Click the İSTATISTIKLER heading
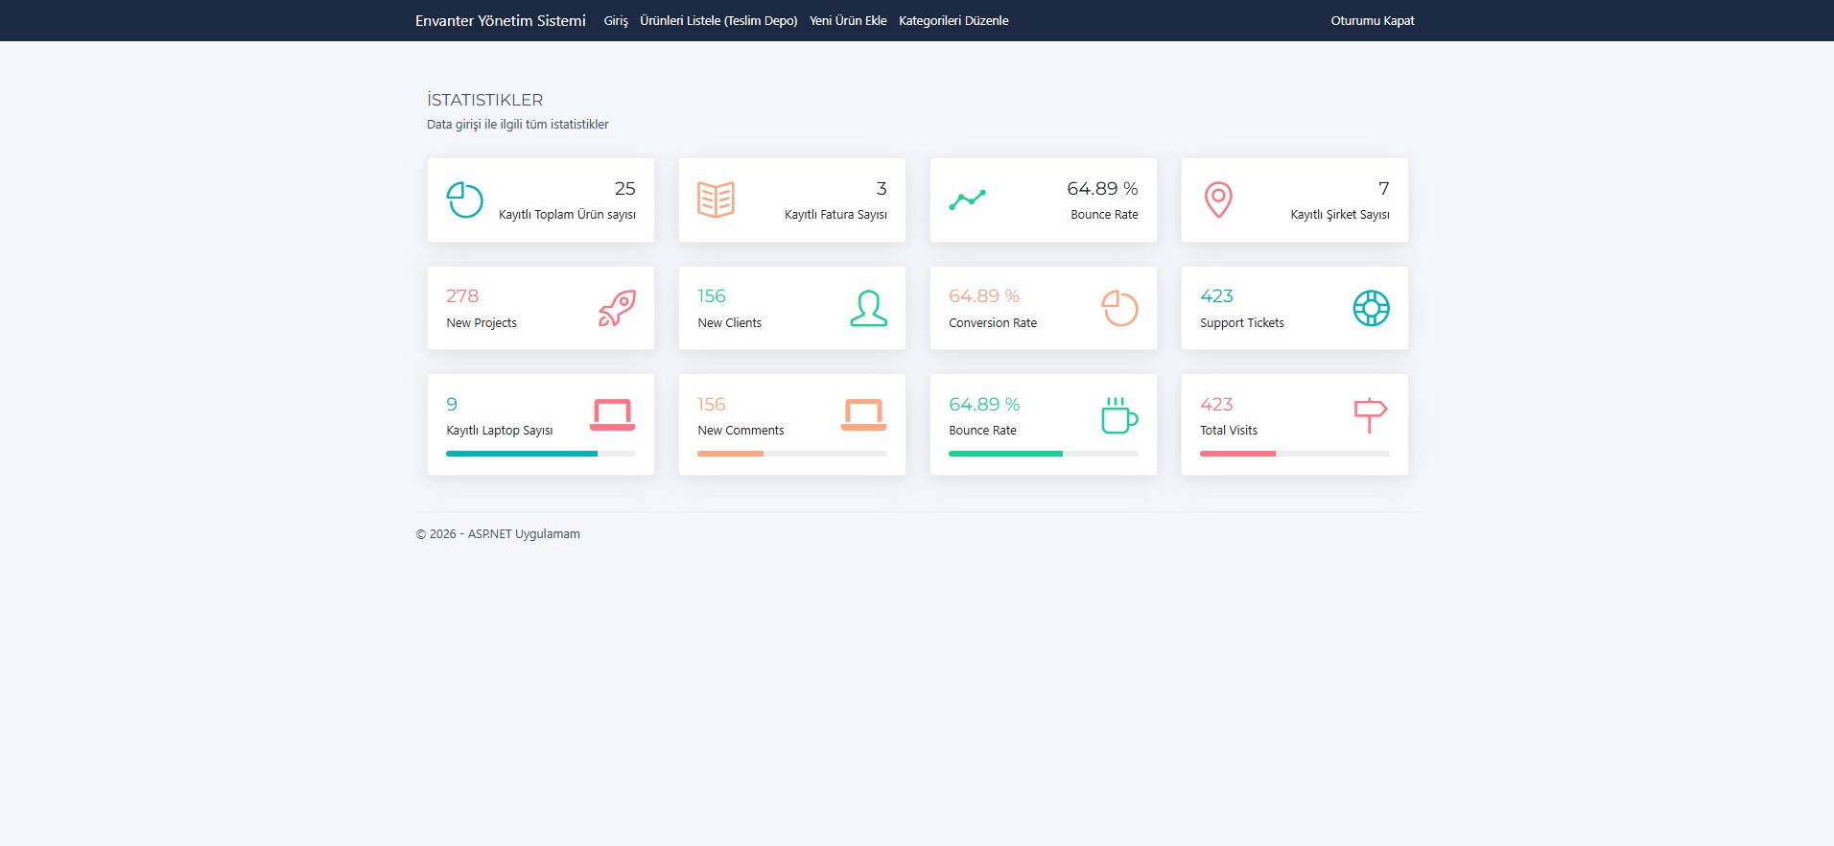 tap(485, 100)
